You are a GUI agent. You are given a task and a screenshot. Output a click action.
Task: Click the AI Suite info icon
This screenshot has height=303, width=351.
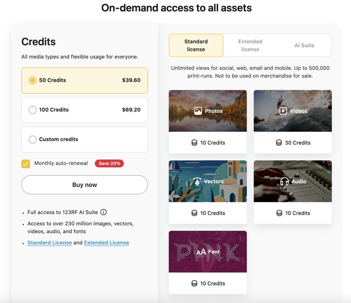click(104, 212)
